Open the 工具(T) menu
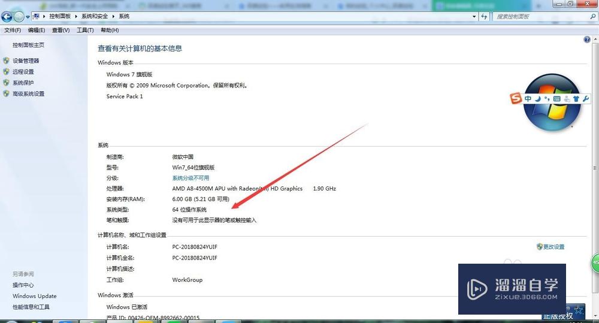The image size is (599, 323). pyautogui.click(x=85, y=30)
